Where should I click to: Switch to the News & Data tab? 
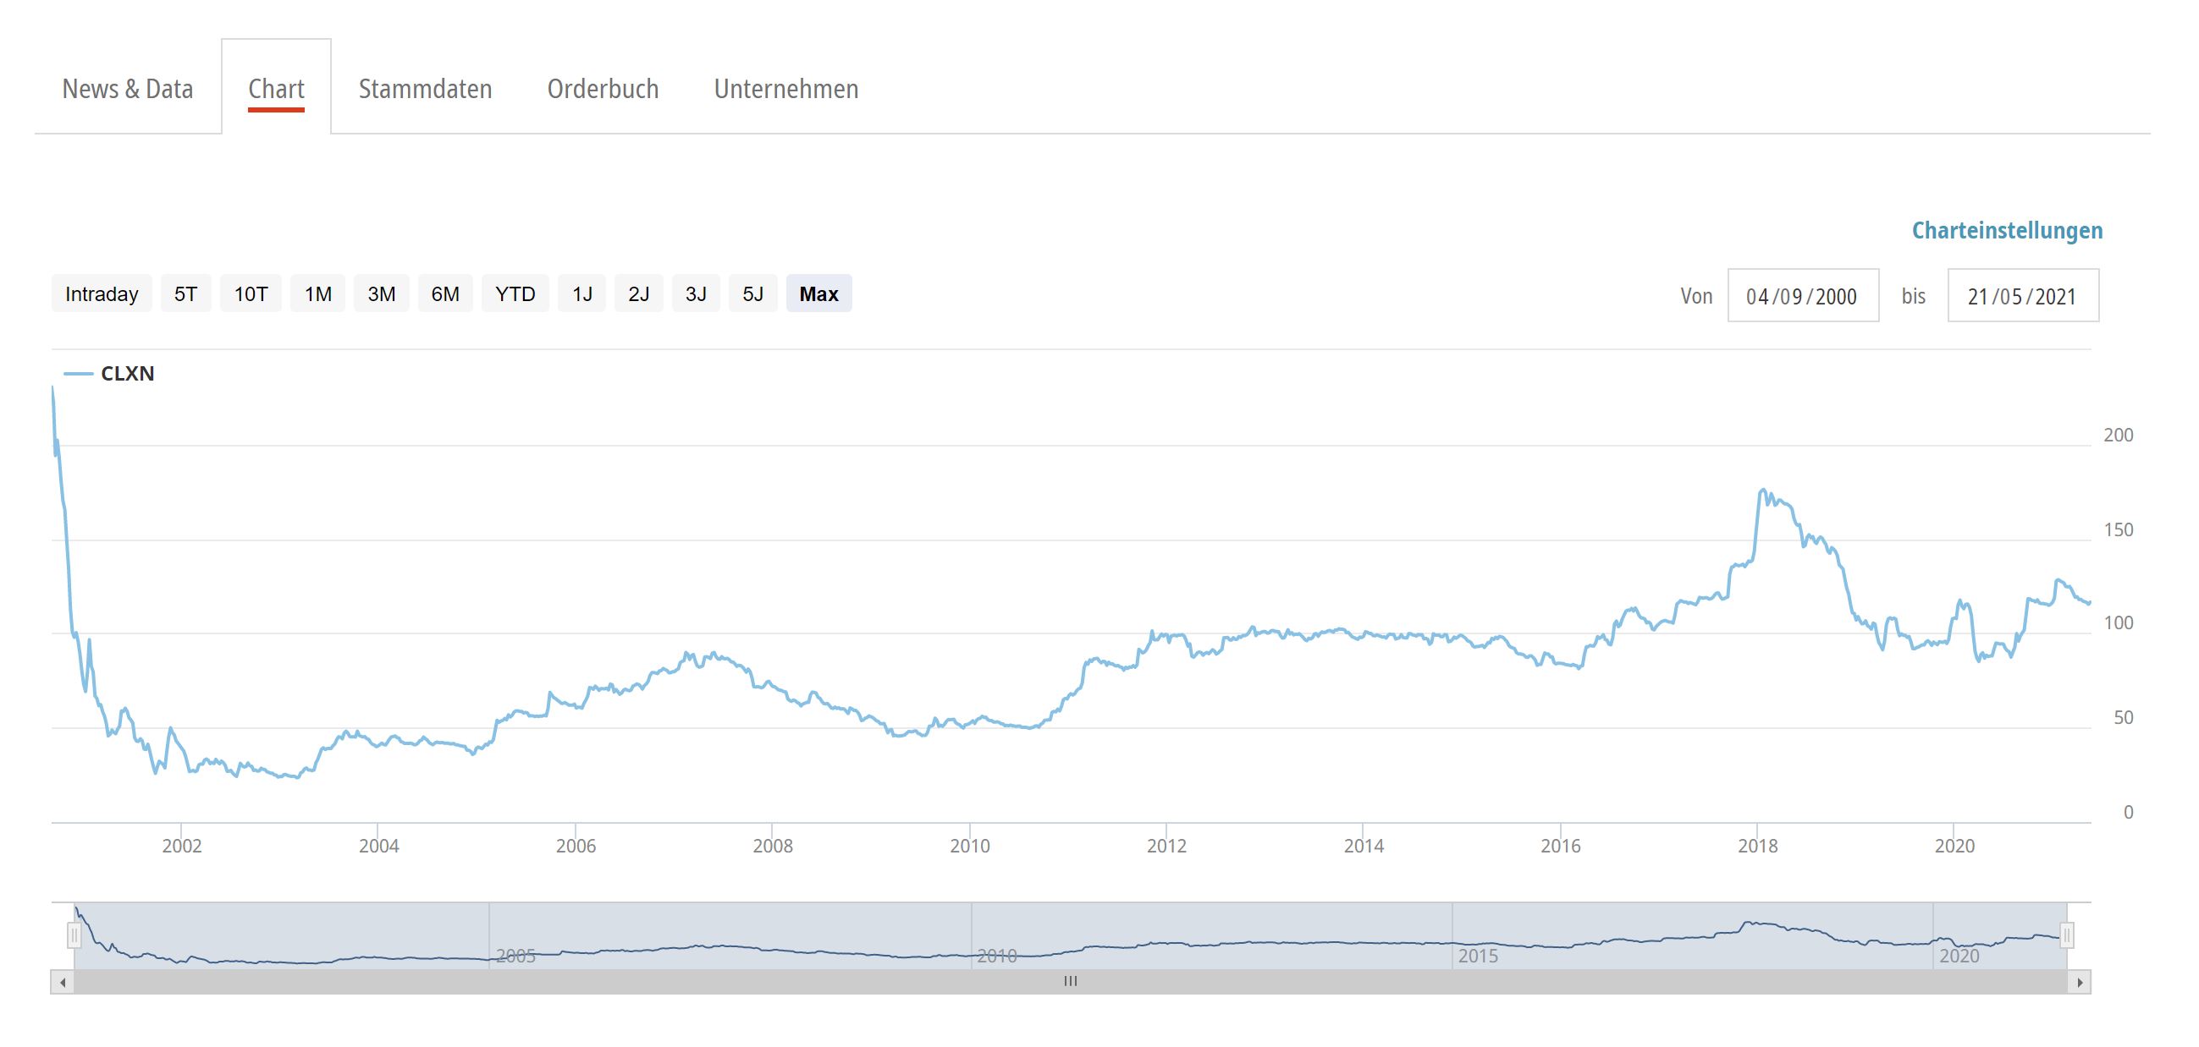(x=127, y=89)
